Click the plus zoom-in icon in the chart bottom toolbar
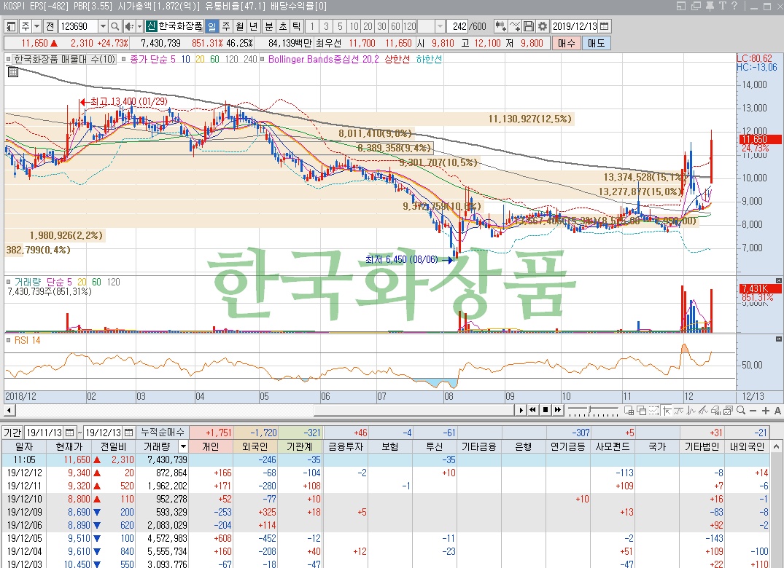 click(x=765, y=410)
